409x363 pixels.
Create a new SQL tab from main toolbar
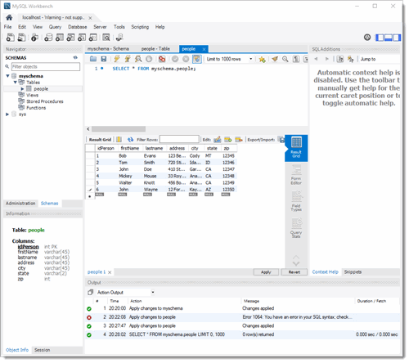tap(11, 38)
